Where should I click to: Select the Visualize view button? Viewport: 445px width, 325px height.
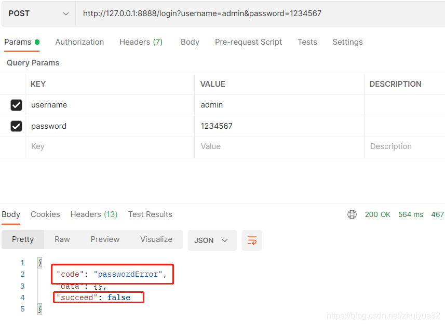pyautogui.click(x=156, y=239)
